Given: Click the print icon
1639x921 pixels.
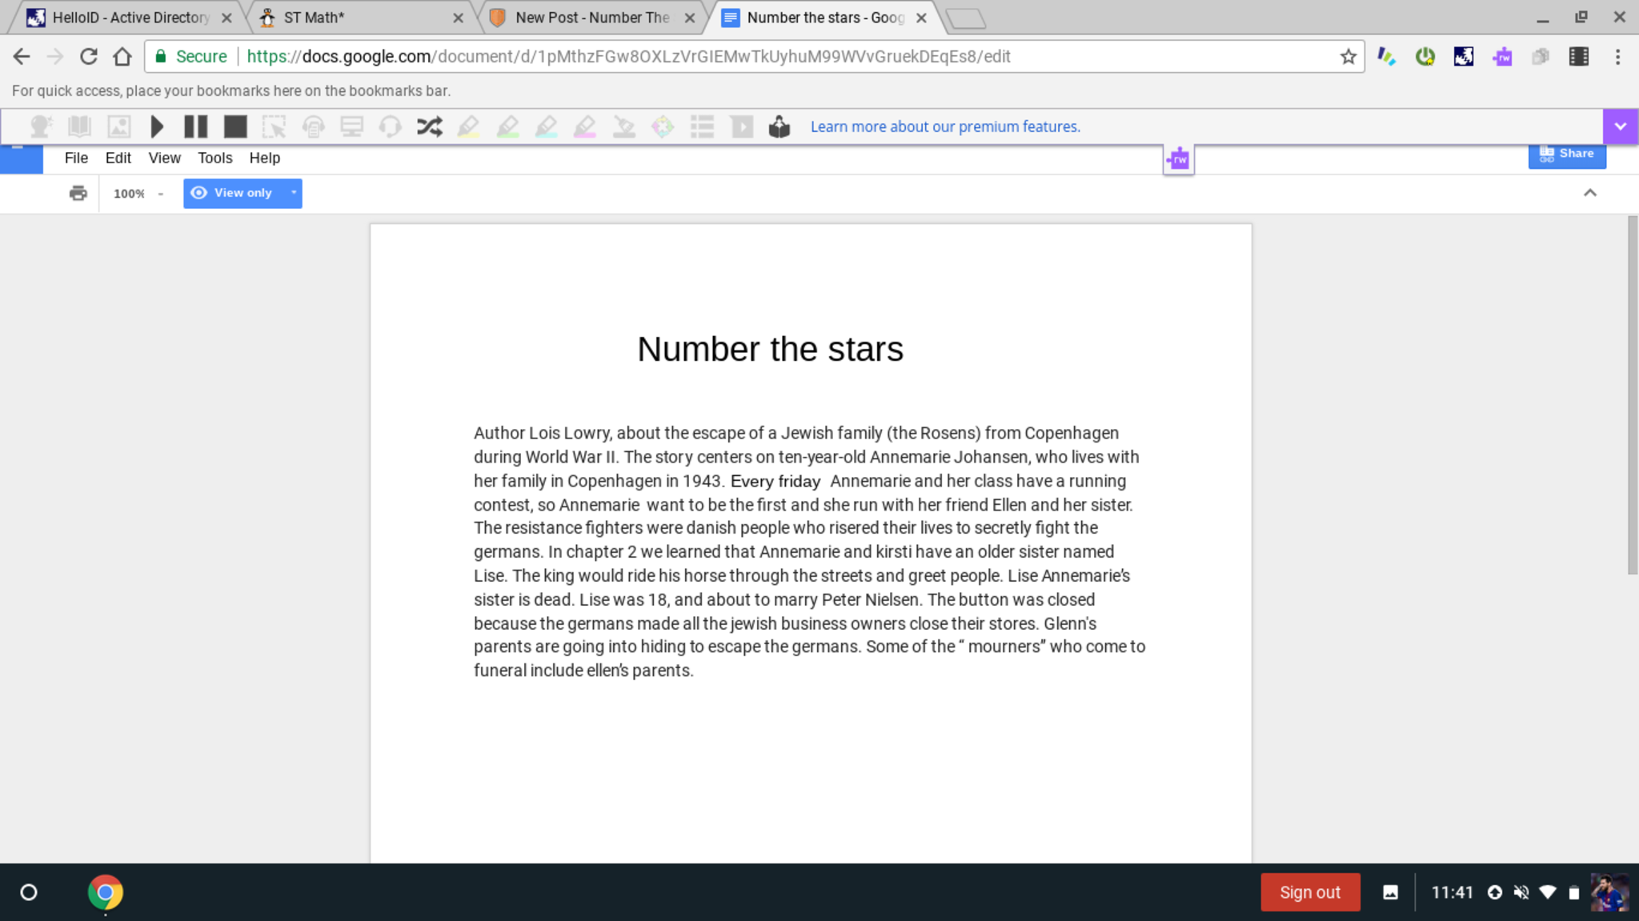Looking at the screenshot, I should (78, 193).
